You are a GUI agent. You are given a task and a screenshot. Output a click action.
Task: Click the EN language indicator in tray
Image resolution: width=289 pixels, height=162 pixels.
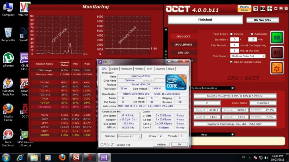point(244,157)
